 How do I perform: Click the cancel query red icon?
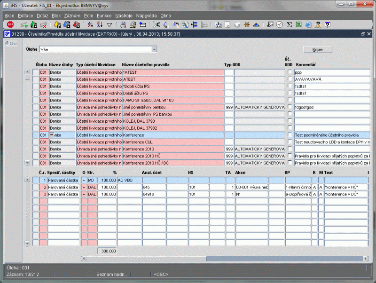pyautogui.click(x=77, y=24)
